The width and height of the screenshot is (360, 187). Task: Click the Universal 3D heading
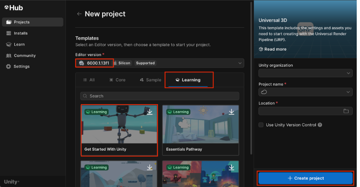pos(273,20)
